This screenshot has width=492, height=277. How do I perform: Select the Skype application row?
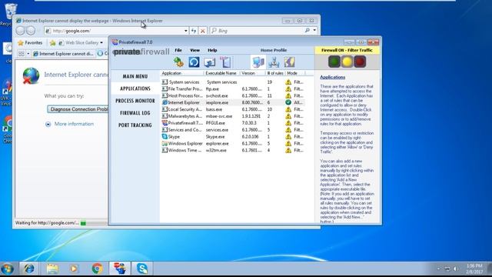pyautogui.click(x=233, y=137)
